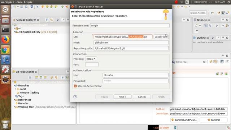Open System Settings from the dock
Screen dimensions: 231x130
coord(5,70)
